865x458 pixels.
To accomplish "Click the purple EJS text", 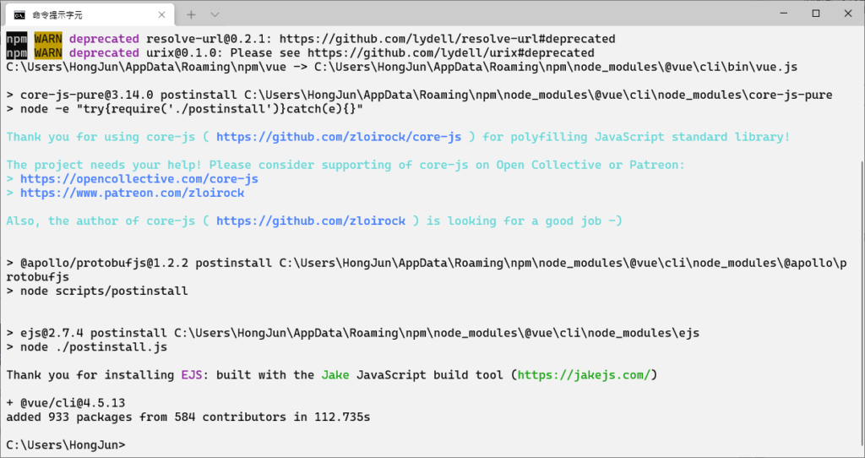I will click(192, 374).
